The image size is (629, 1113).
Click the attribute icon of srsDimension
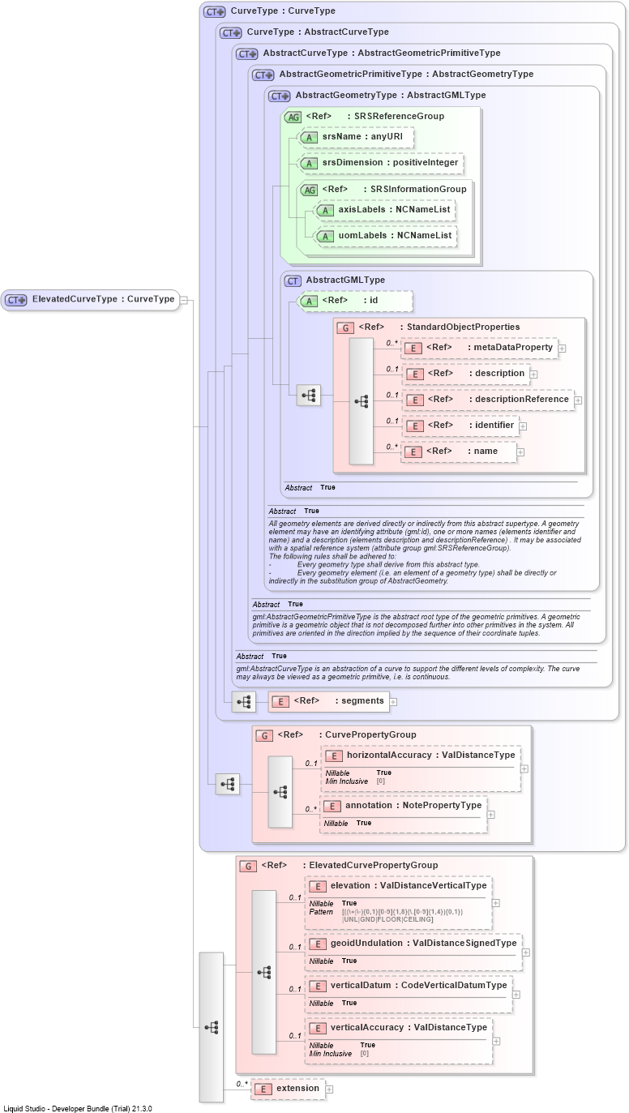(309, 163)
